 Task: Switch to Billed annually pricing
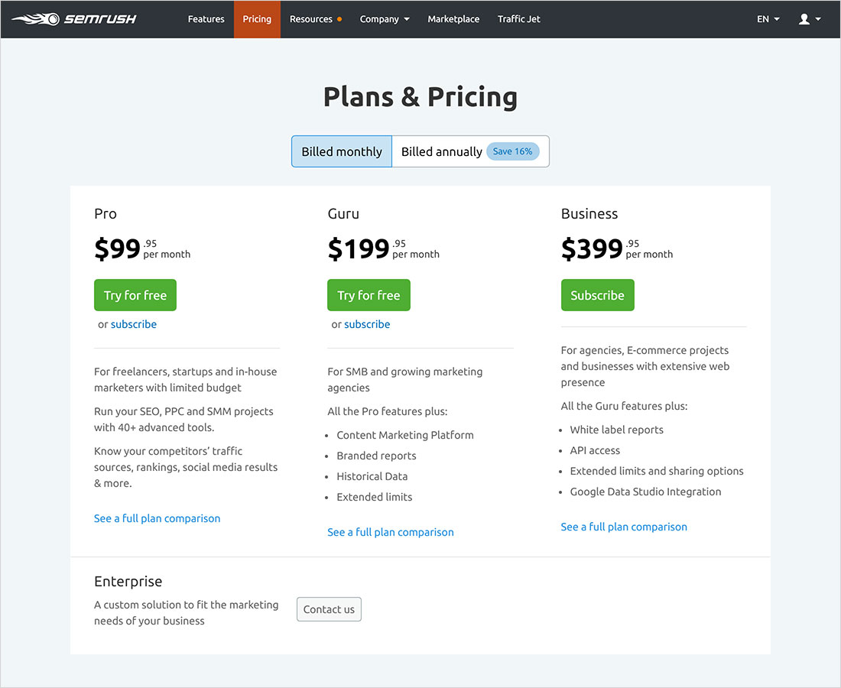point(442,151)
